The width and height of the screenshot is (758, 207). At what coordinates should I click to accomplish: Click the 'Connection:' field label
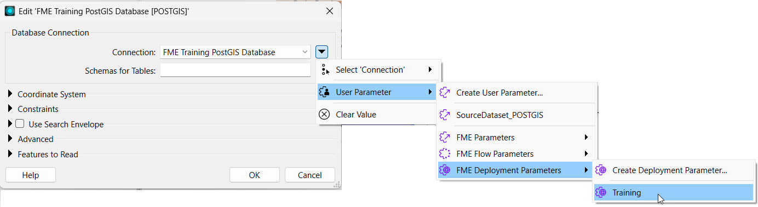(x=134, y=52)
